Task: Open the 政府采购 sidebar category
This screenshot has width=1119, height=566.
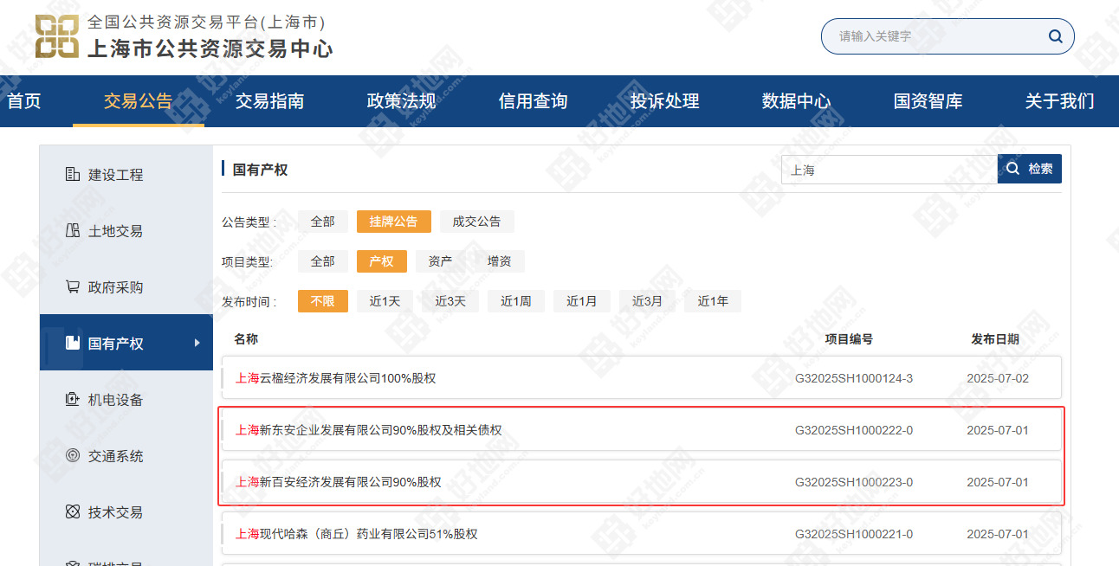Action: click(x=126, y=287)
